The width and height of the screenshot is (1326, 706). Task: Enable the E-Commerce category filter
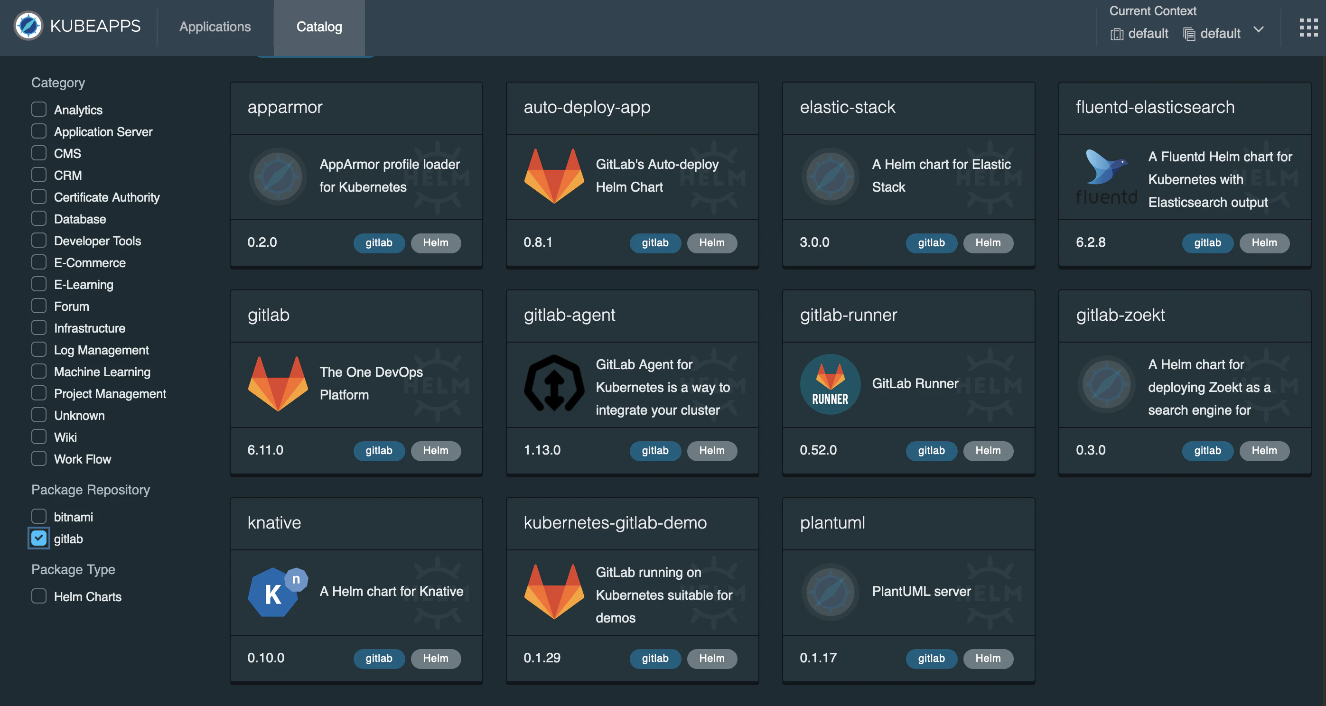pyautogui.click(x=38, y=262)
